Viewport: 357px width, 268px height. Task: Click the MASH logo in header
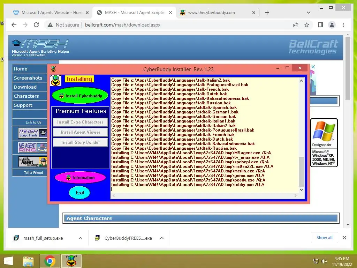[x=40, y=48]
